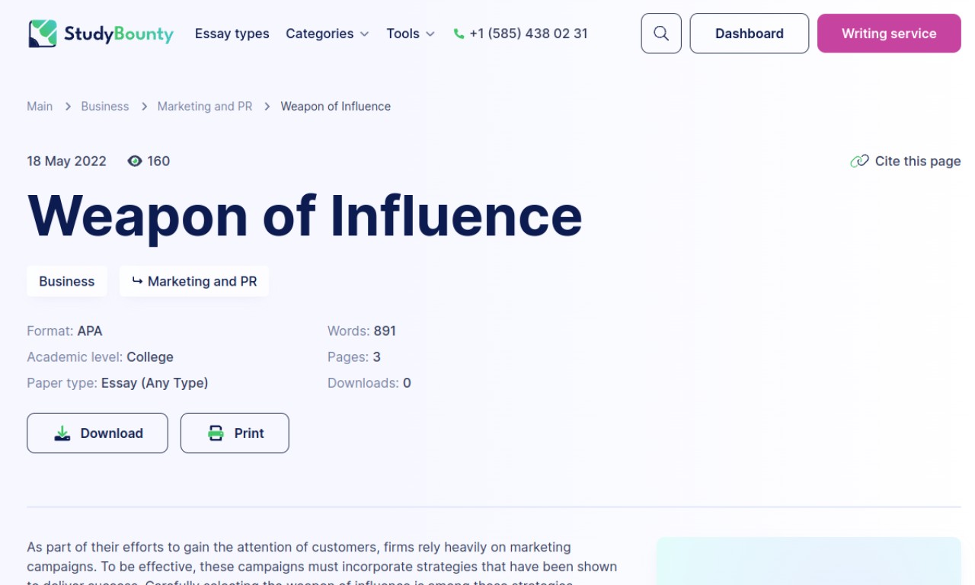Call the phone number +1 (585) 438 02 31
The height and width of the screenshot is (585, 975).
pyautogui.click(x=528, y=34)
